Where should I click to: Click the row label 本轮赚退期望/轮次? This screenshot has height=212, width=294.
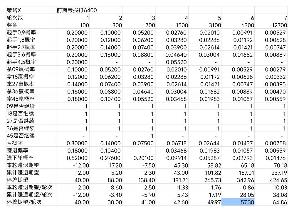tap(29, 187)
